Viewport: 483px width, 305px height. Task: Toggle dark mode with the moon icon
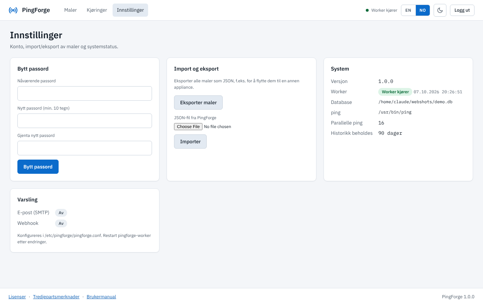pyautogui.click(x=440, y=10)
